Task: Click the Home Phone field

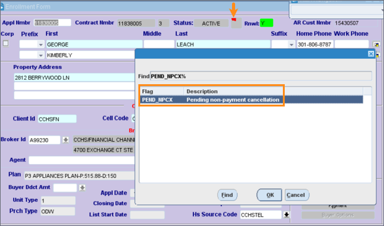Action: [315, 45]
